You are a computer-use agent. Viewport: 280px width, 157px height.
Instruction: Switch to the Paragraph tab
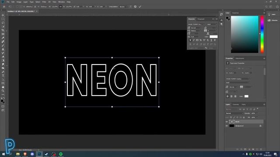click(201, 19)
